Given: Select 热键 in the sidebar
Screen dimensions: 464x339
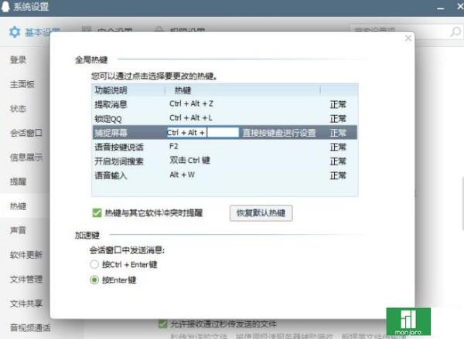Looking at the screenshot, I should coord(18,206).
